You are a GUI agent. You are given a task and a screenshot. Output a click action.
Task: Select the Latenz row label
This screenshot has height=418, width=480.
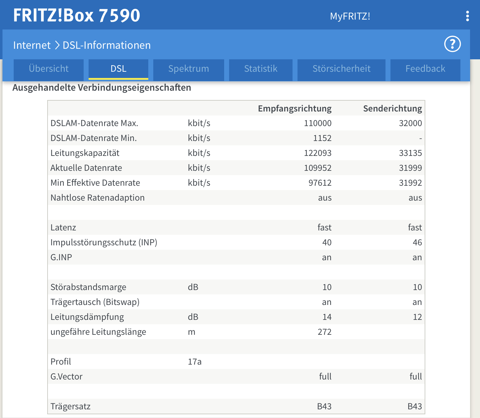point(63,228)
